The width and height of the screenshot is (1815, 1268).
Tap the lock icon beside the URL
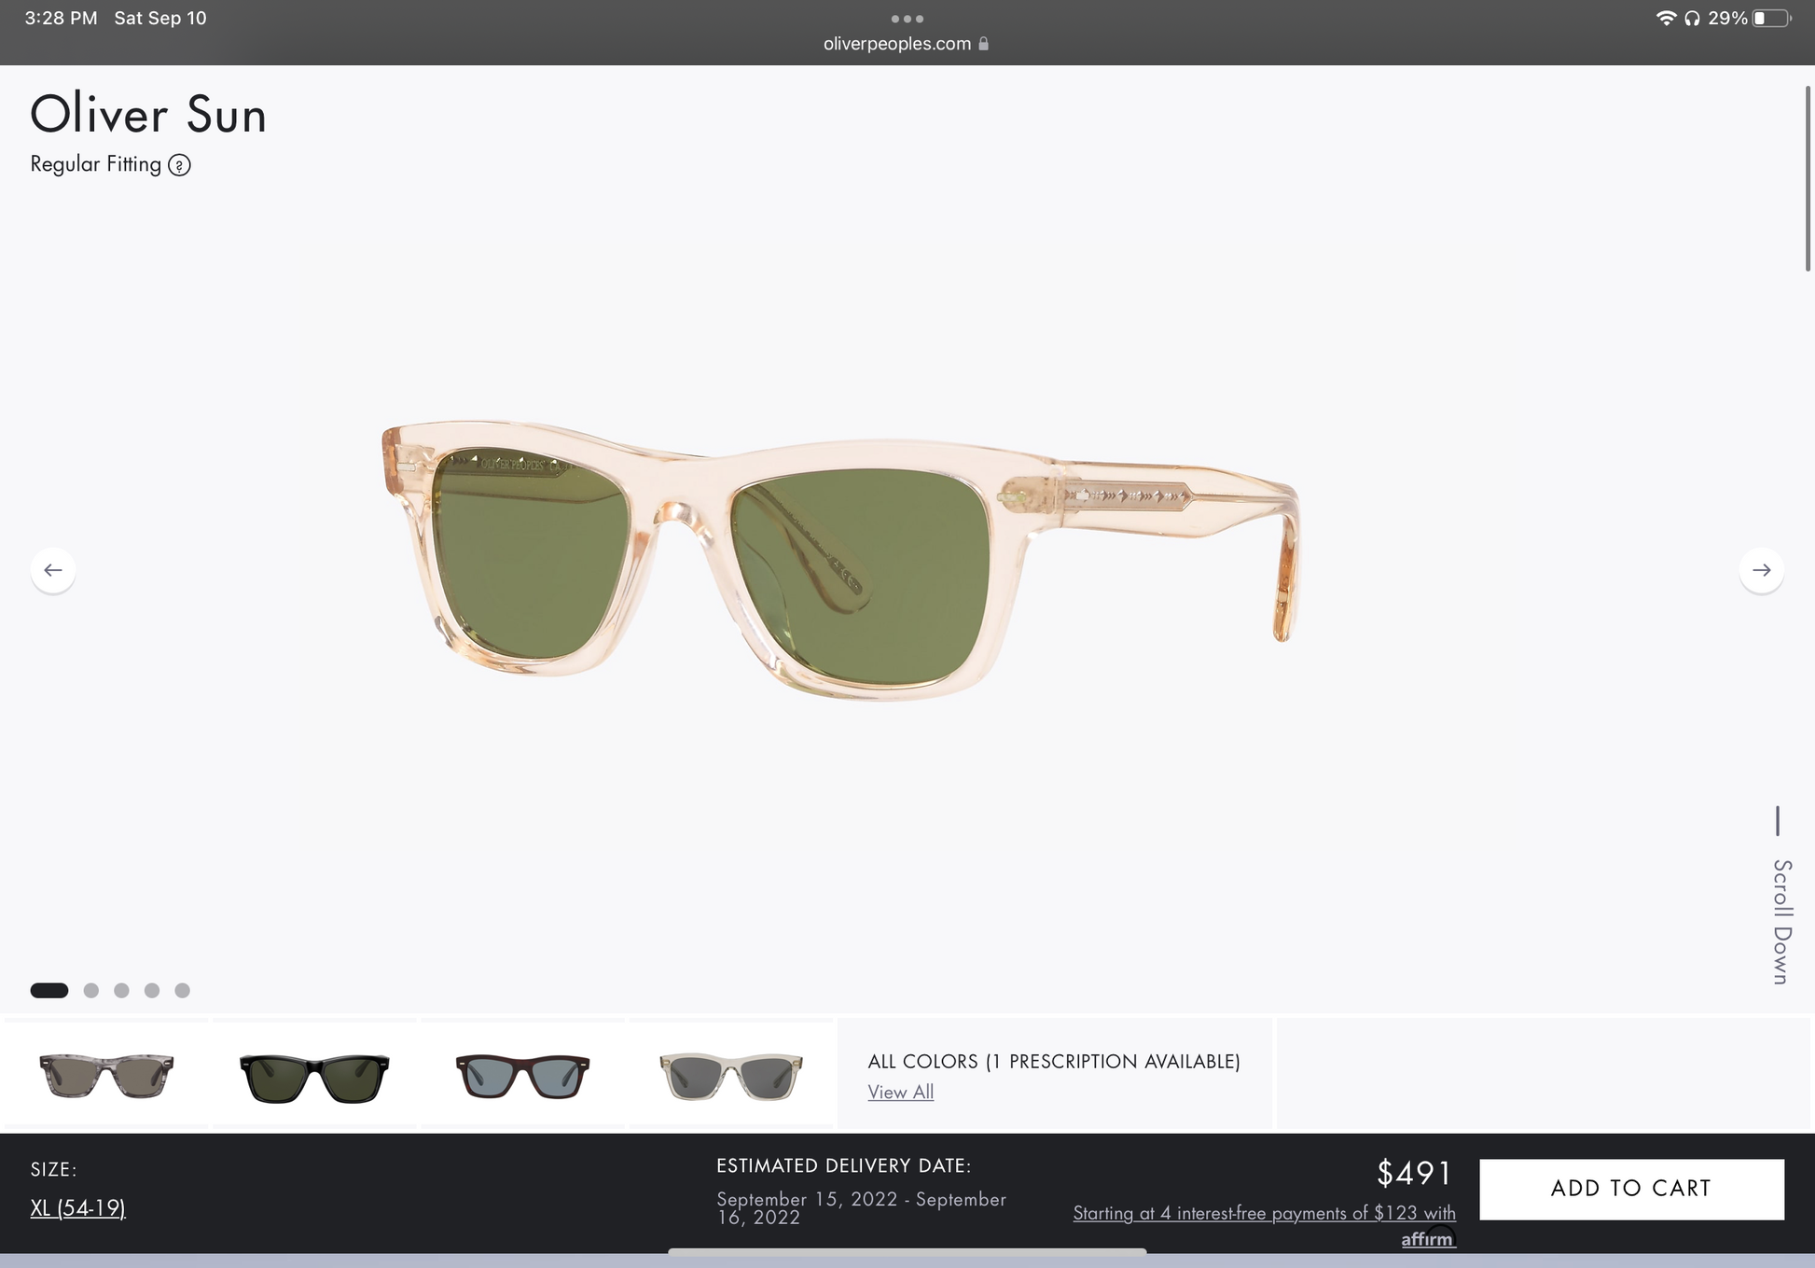point(983,44)
